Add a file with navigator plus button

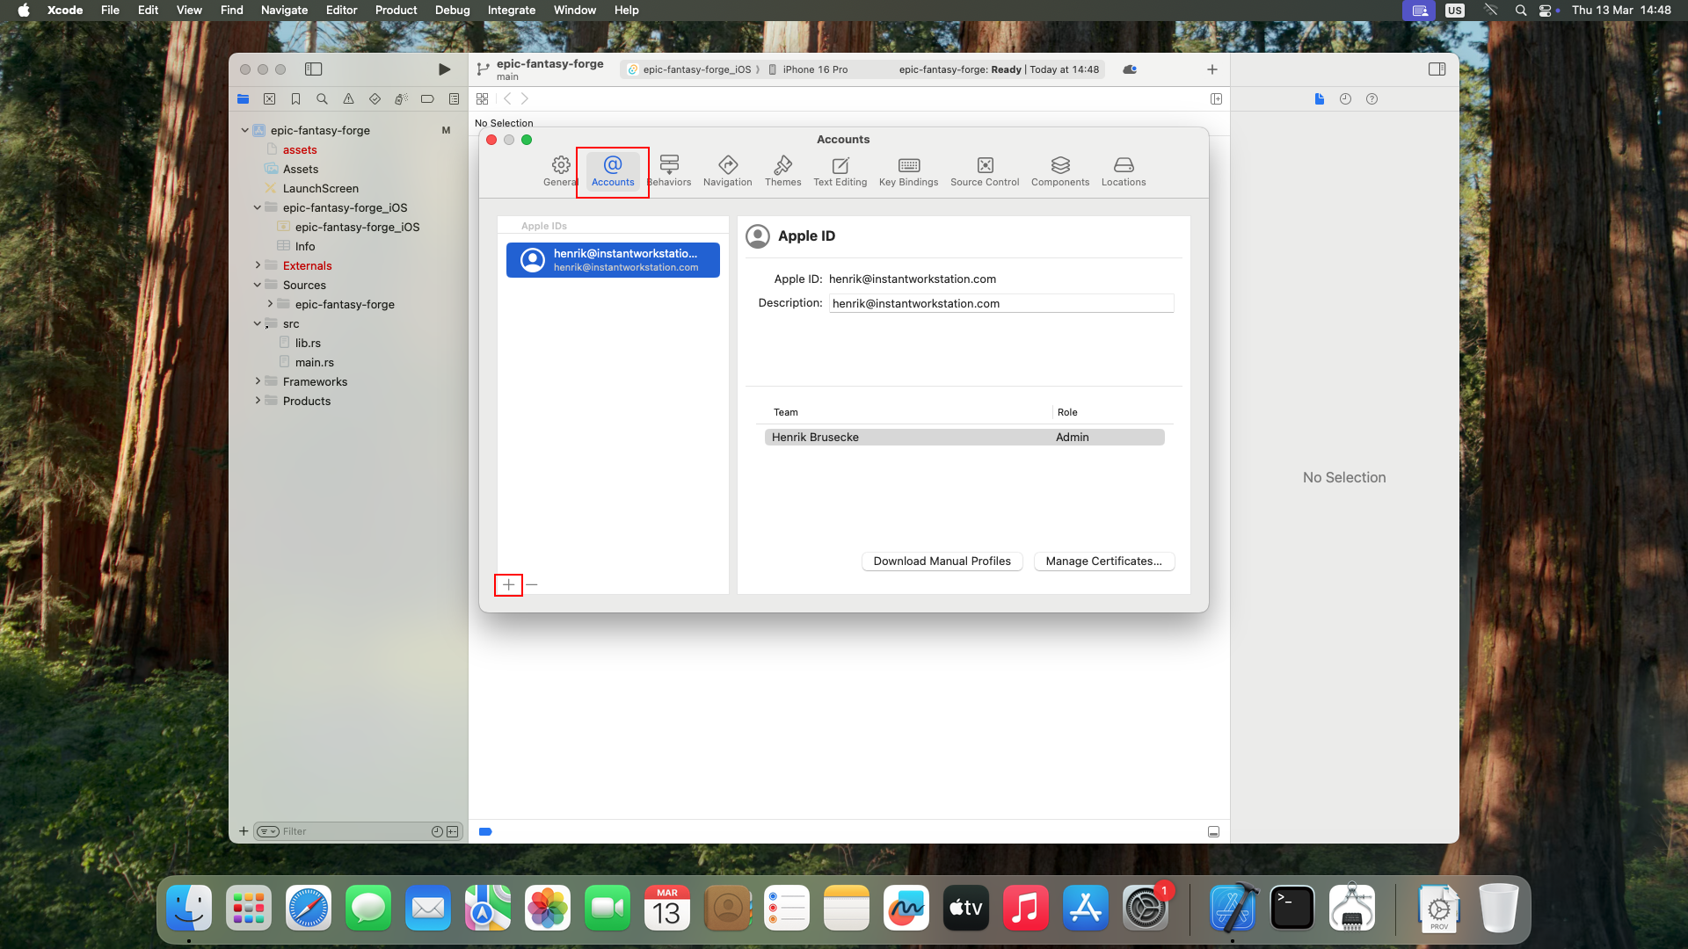point(244,831)
